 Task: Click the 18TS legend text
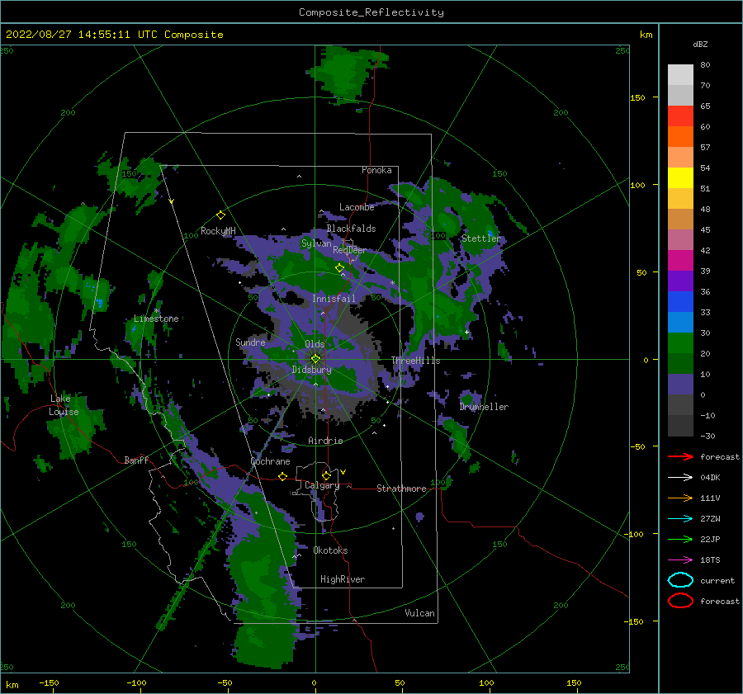click(x=710, y=560)
